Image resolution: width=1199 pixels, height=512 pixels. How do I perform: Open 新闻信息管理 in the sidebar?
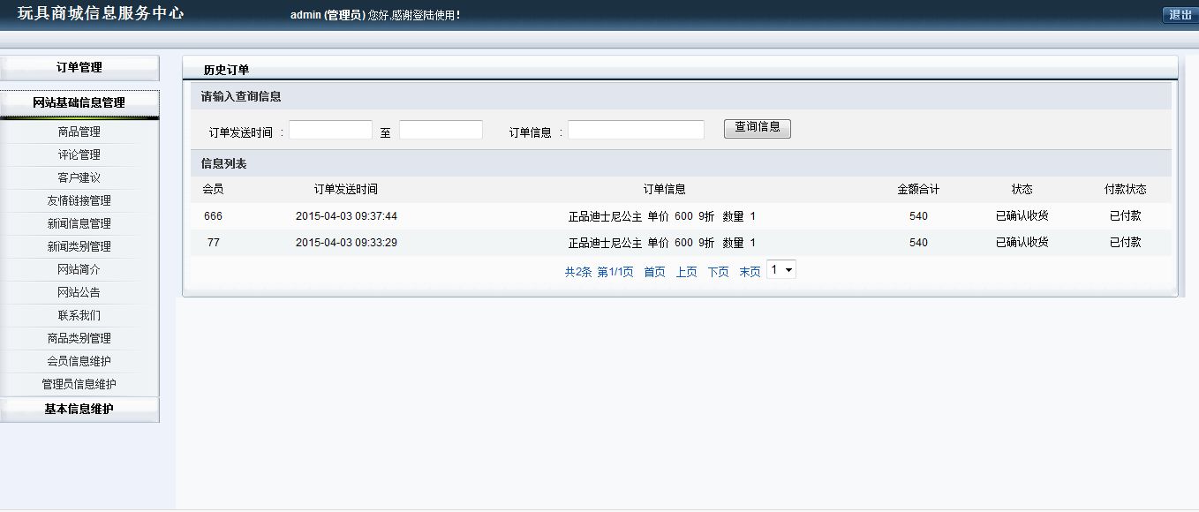pyautogui.click(x=79, y=223)
